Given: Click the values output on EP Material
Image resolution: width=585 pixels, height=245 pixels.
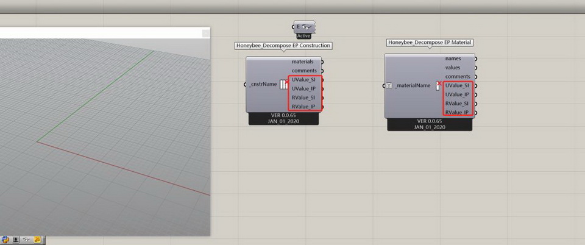Looking at the screenshot, I should pyautogui.click(x=453, y=68).
